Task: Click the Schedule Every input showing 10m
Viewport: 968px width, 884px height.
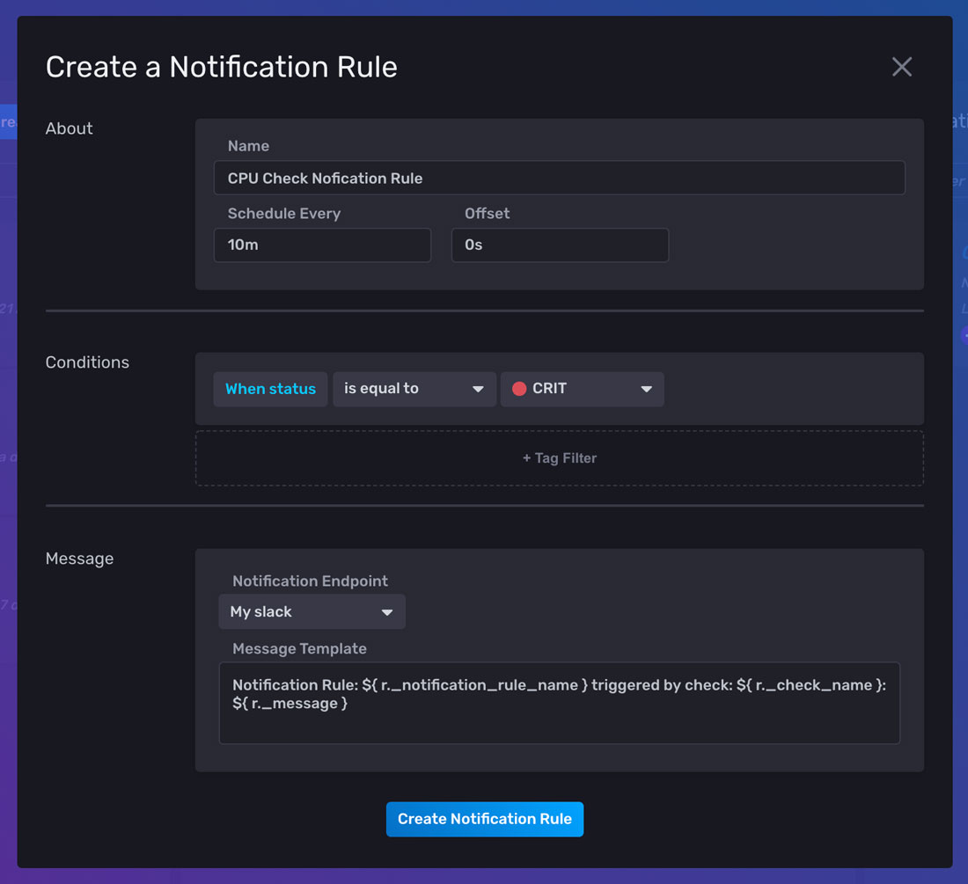Action: 322,245
